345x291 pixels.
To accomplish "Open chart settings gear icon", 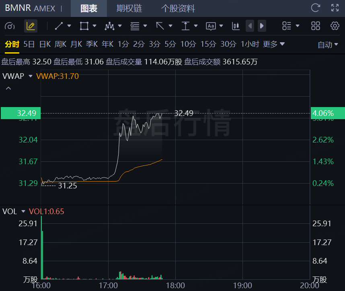I will (335, 26).
